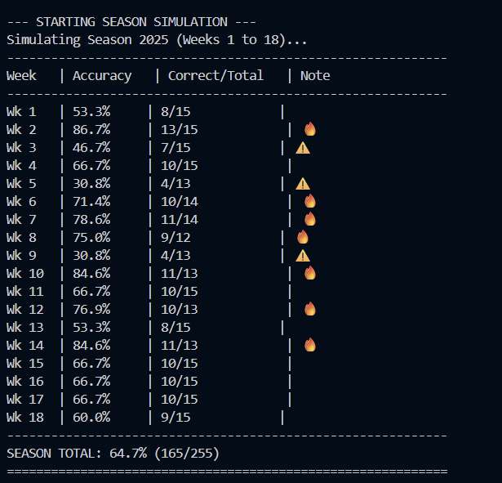Click the warning icon on Wk 3 row
Viewport: 502px width, 483px height.
tap(303, 148)
